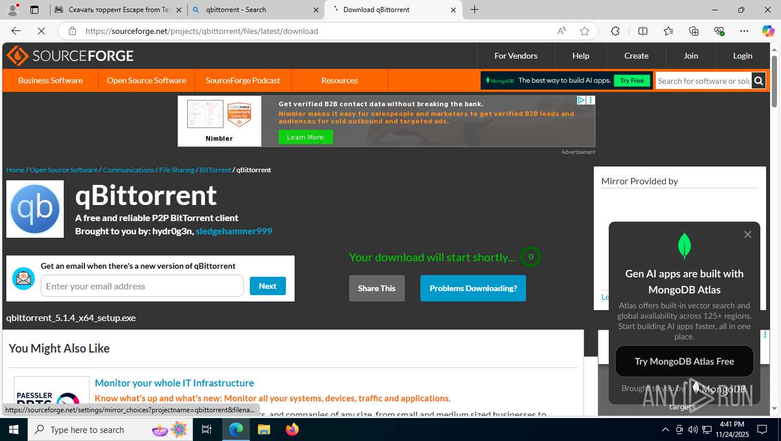The image size is (781, 441).
Task: Click the email address input field
Action: point(142,286)
